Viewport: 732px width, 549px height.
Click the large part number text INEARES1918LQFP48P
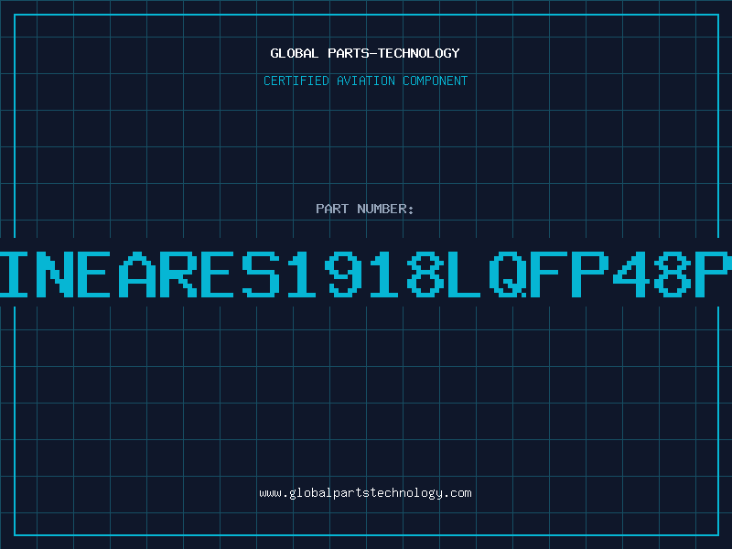[366, 274]
